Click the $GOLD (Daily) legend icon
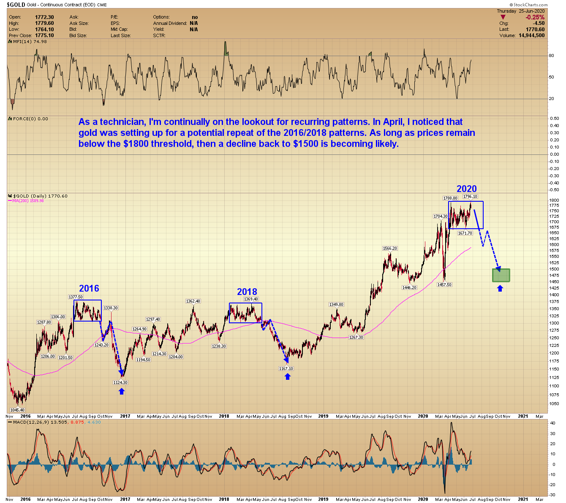Viewport: 566px width, 503px height. (10, 196)
